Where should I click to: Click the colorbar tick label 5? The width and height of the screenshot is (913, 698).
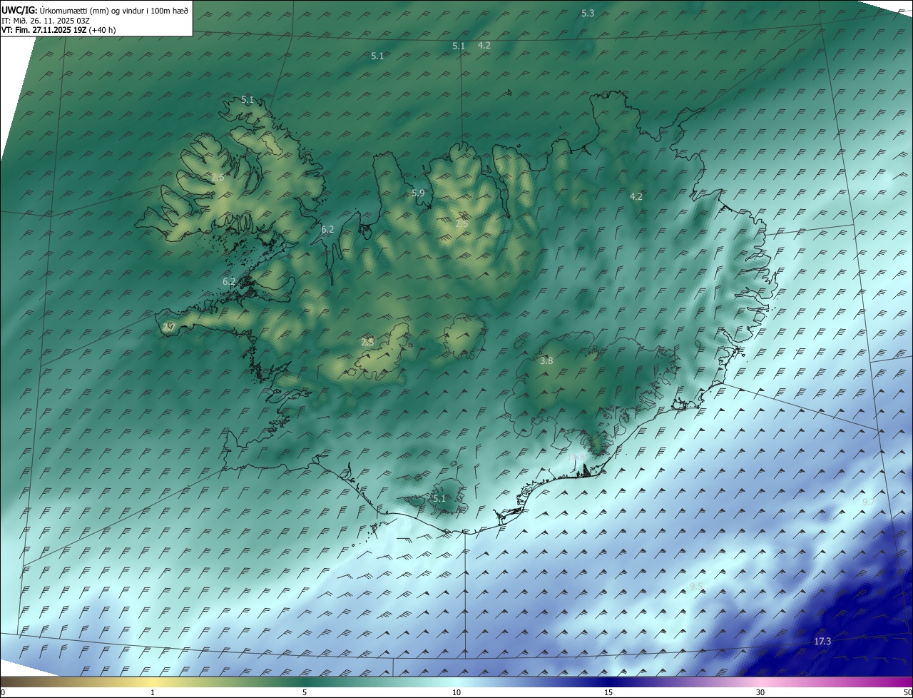point(305,692)
